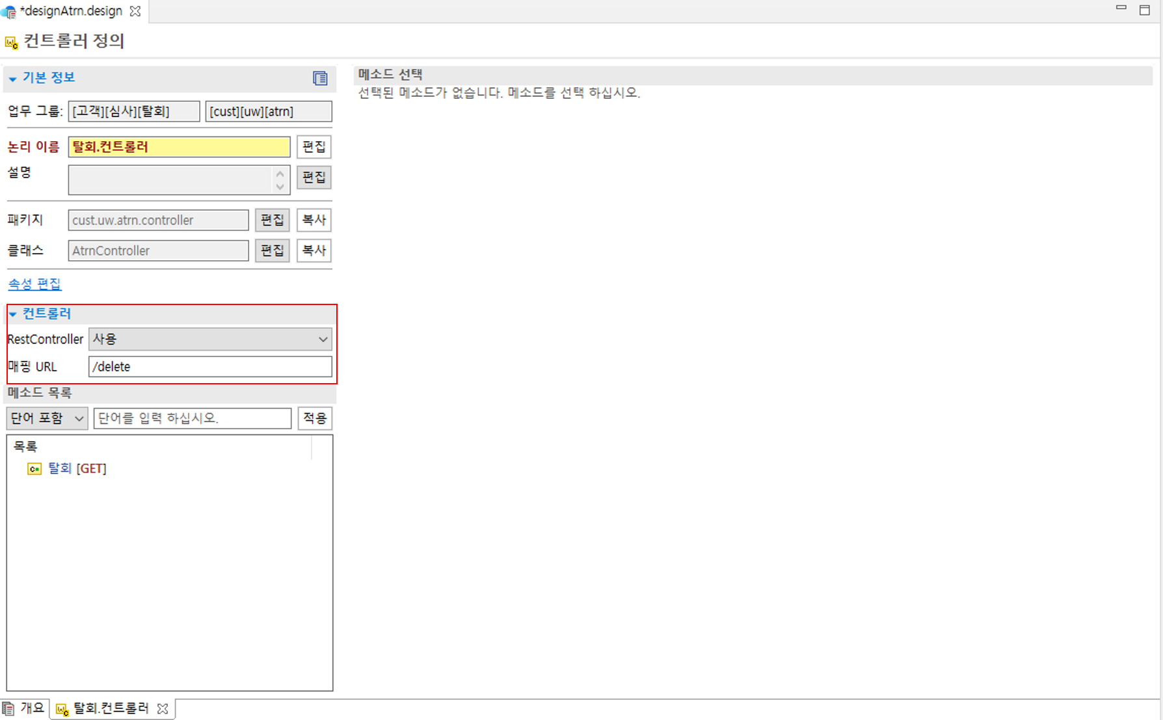Click the design file icon on *designAtrn.design tab

point(9,11)
